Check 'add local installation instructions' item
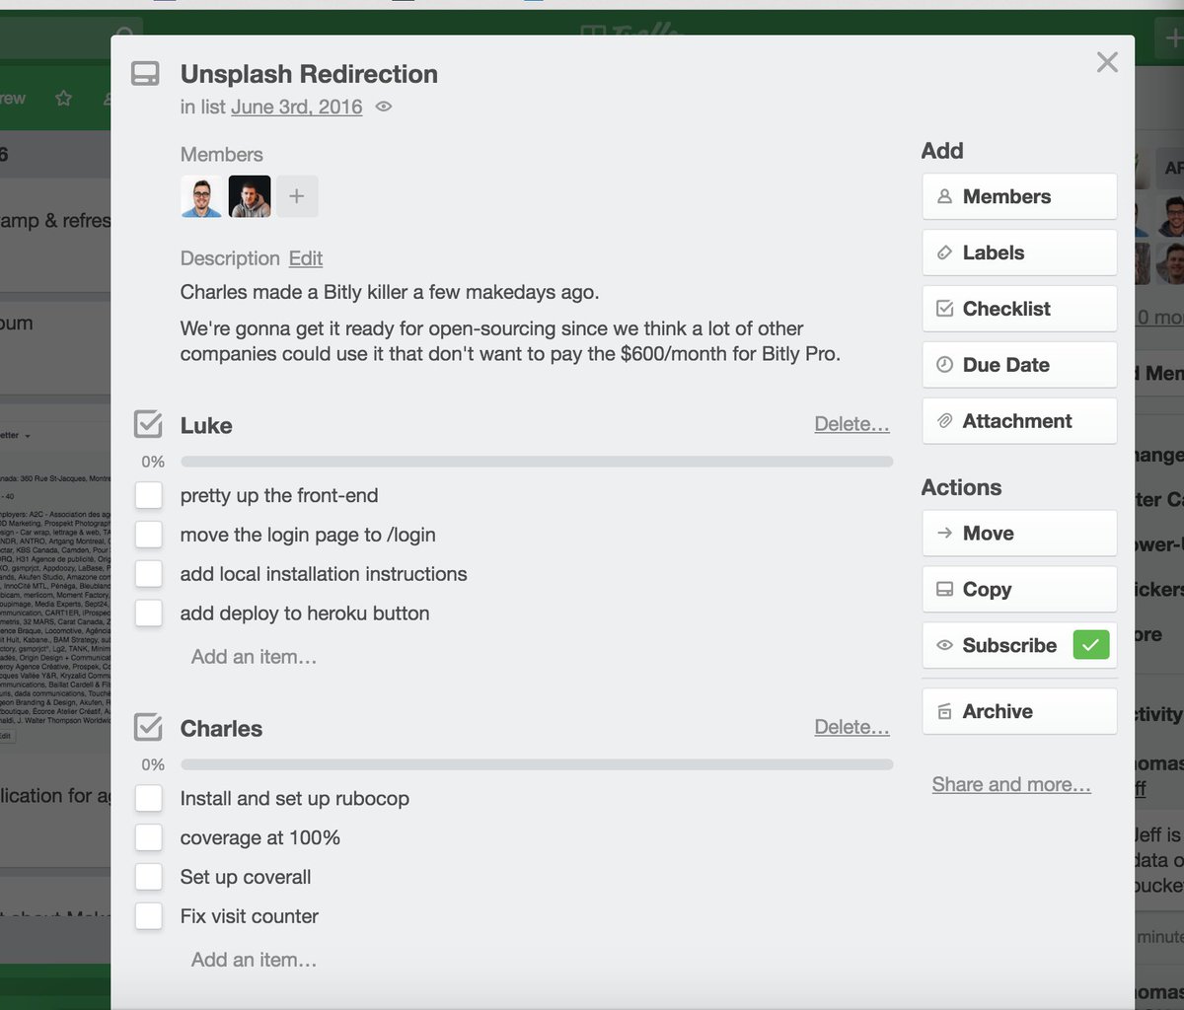Viewport: 1184px width, 1010px height. pos(149,574)
